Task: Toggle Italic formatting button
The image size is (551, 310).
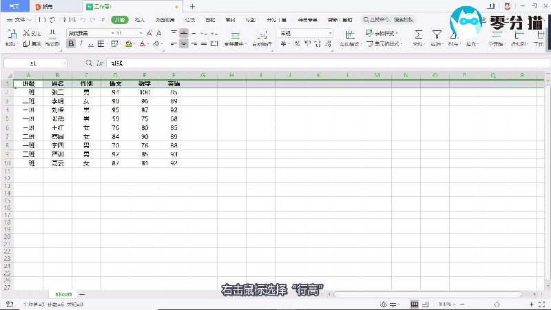Action: pyautogui.click(x=81, y=43)
